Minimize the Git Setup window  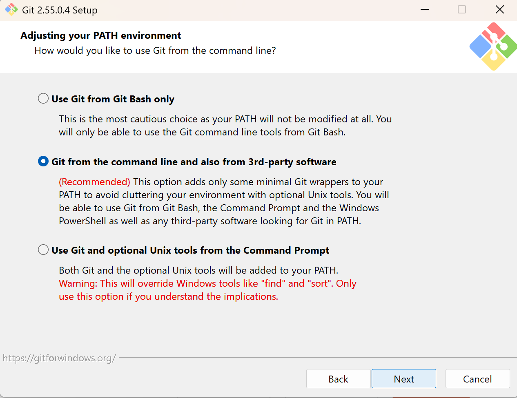click(x=425, y=9)
